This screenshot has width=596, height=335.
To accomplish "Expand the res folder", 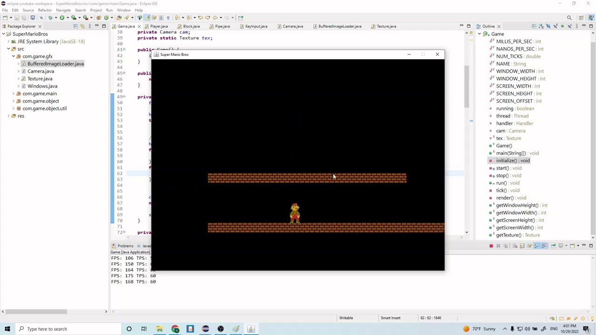I will pos(8,116).
